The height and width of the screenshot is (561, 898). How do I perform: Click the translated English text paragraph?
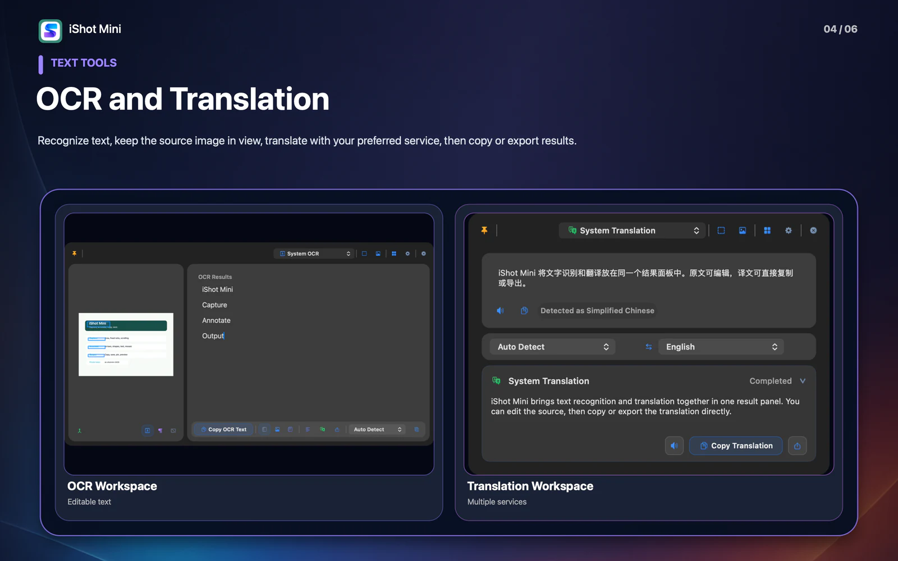(645, 406)
